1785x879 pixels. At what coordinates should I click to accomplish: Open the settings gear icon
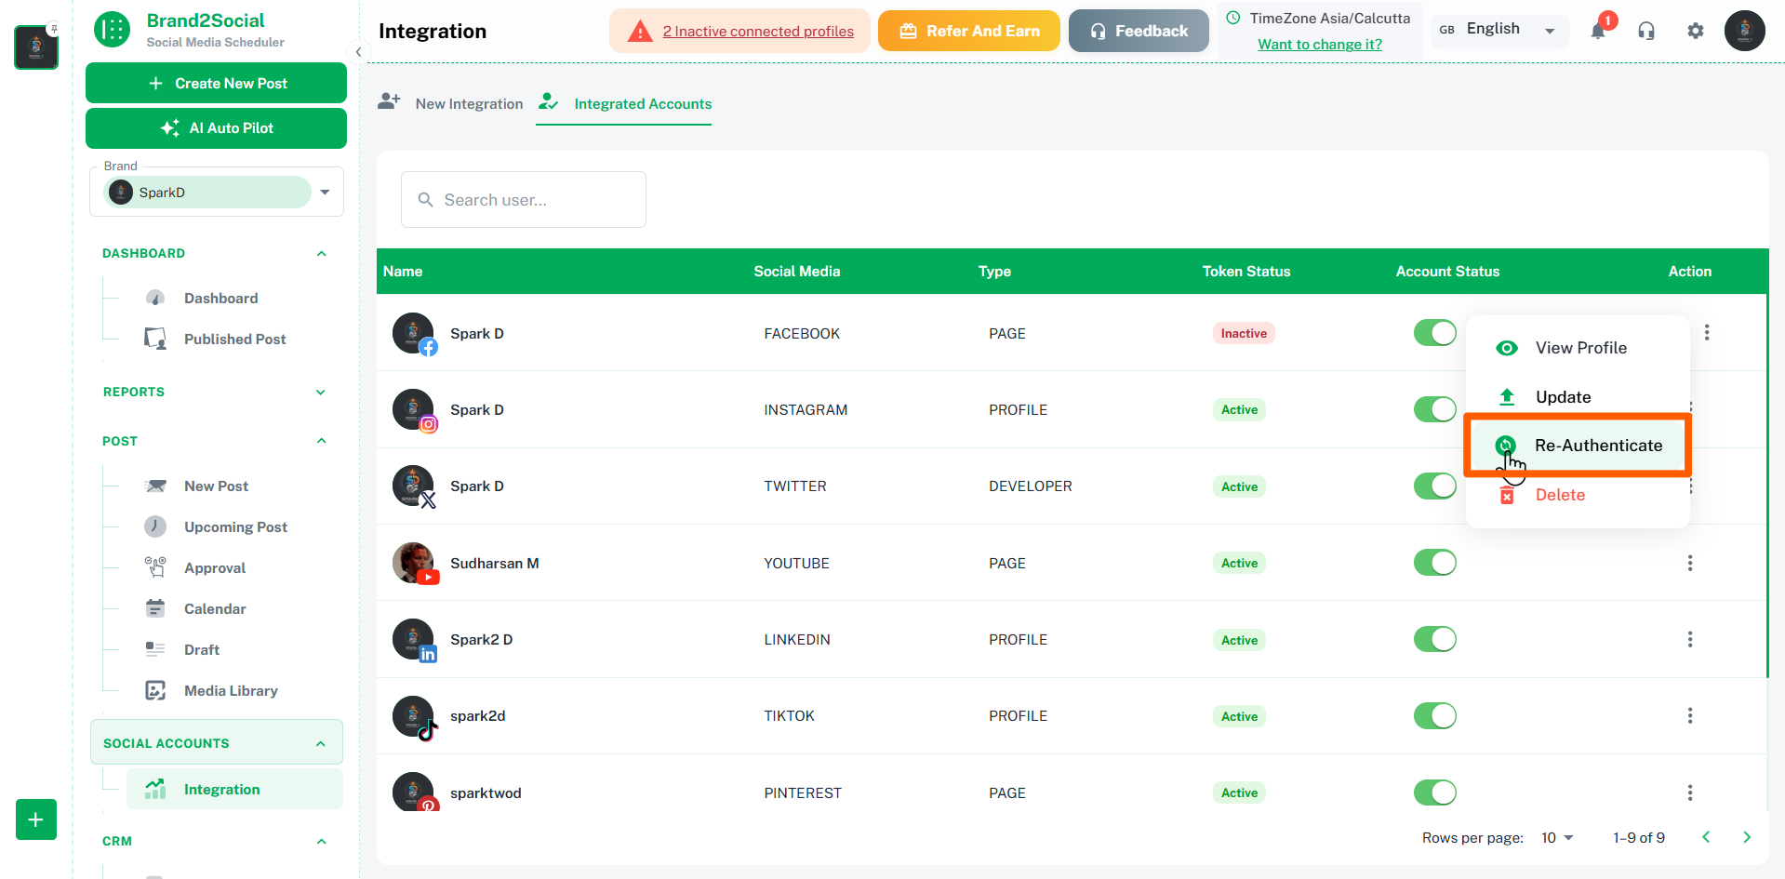1696,31
